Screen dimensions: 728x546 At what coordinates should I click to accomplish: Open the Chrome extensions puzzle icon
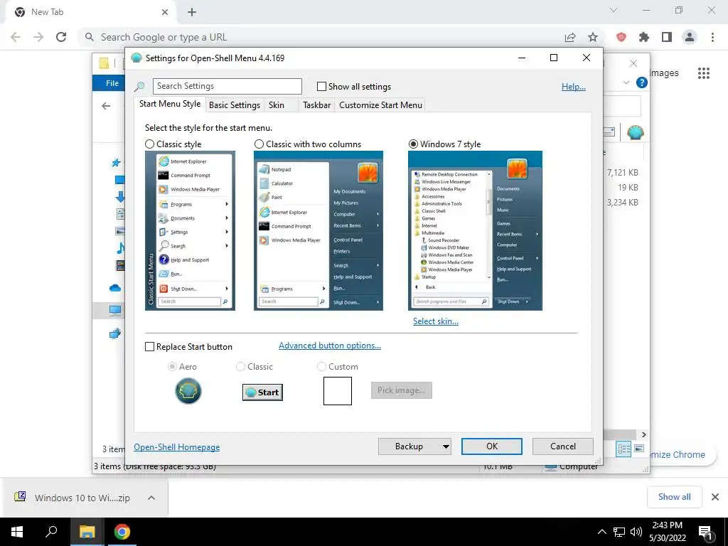[644, 37]
